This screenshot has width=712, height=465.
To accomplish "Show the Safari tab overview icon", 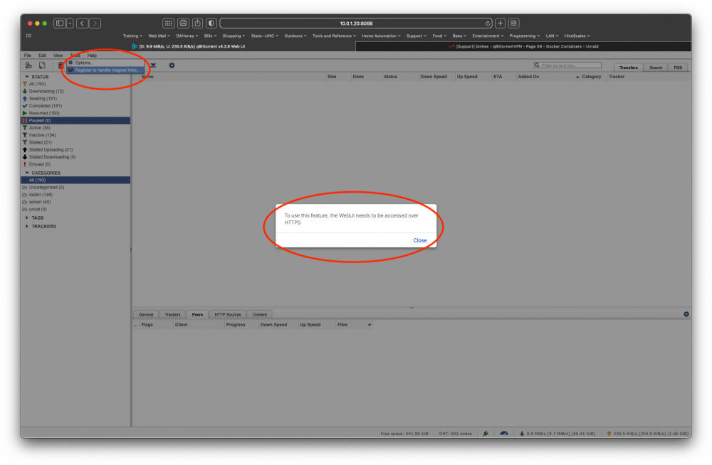I will 513,23.
